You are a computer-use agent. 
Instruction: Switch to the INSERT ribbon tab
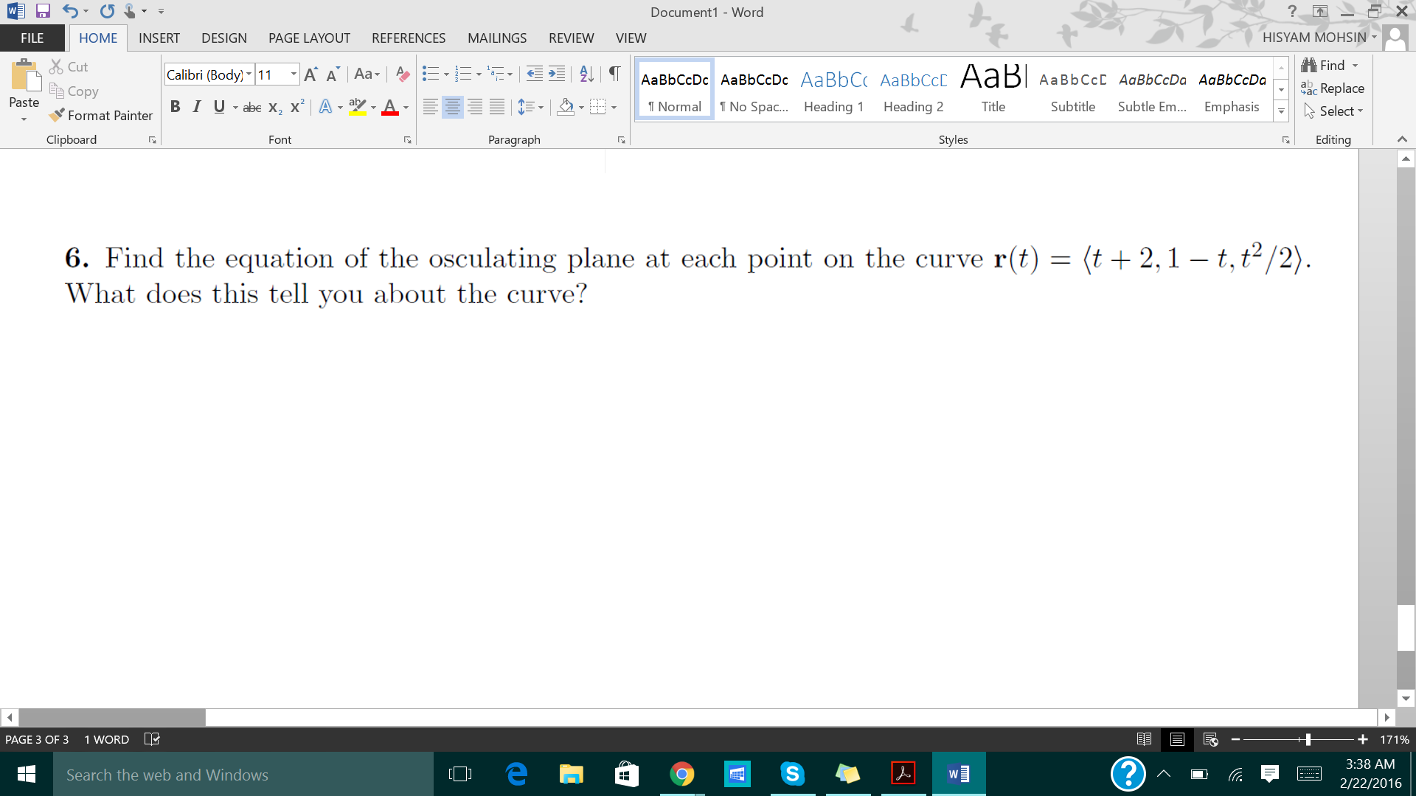[x=159, y=38]
